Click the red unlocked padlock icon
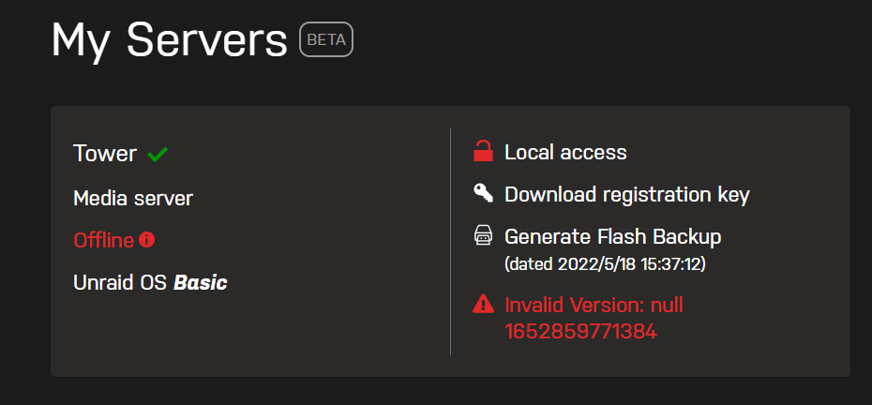The image size is (872, 405). click(483, 152)
